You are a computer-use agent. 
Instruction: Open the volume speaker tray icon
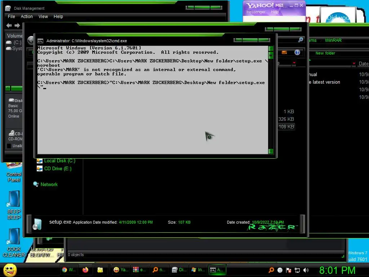pyautogui.click(x=306, y=270)
